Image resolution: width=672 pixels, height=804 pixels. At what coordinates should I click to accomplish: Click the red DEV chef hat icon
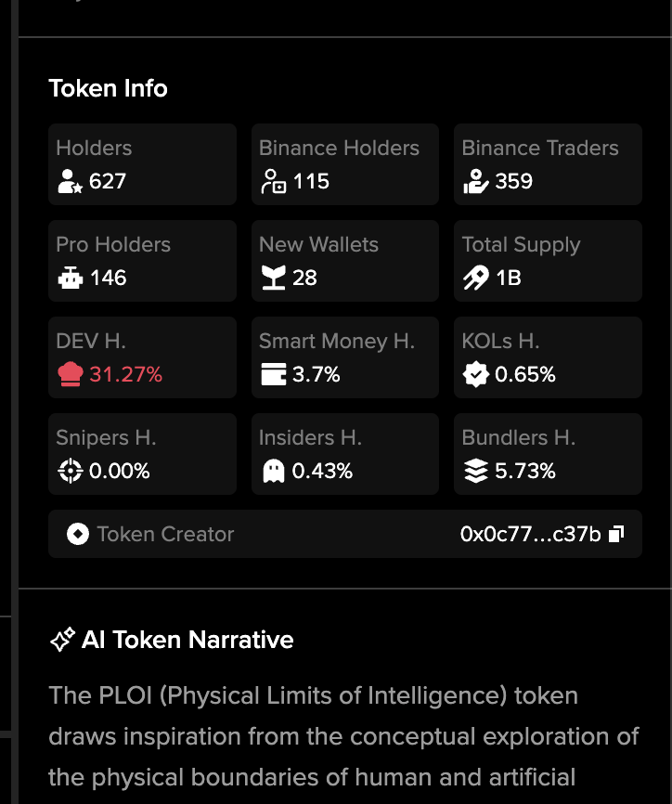point(70,375)
